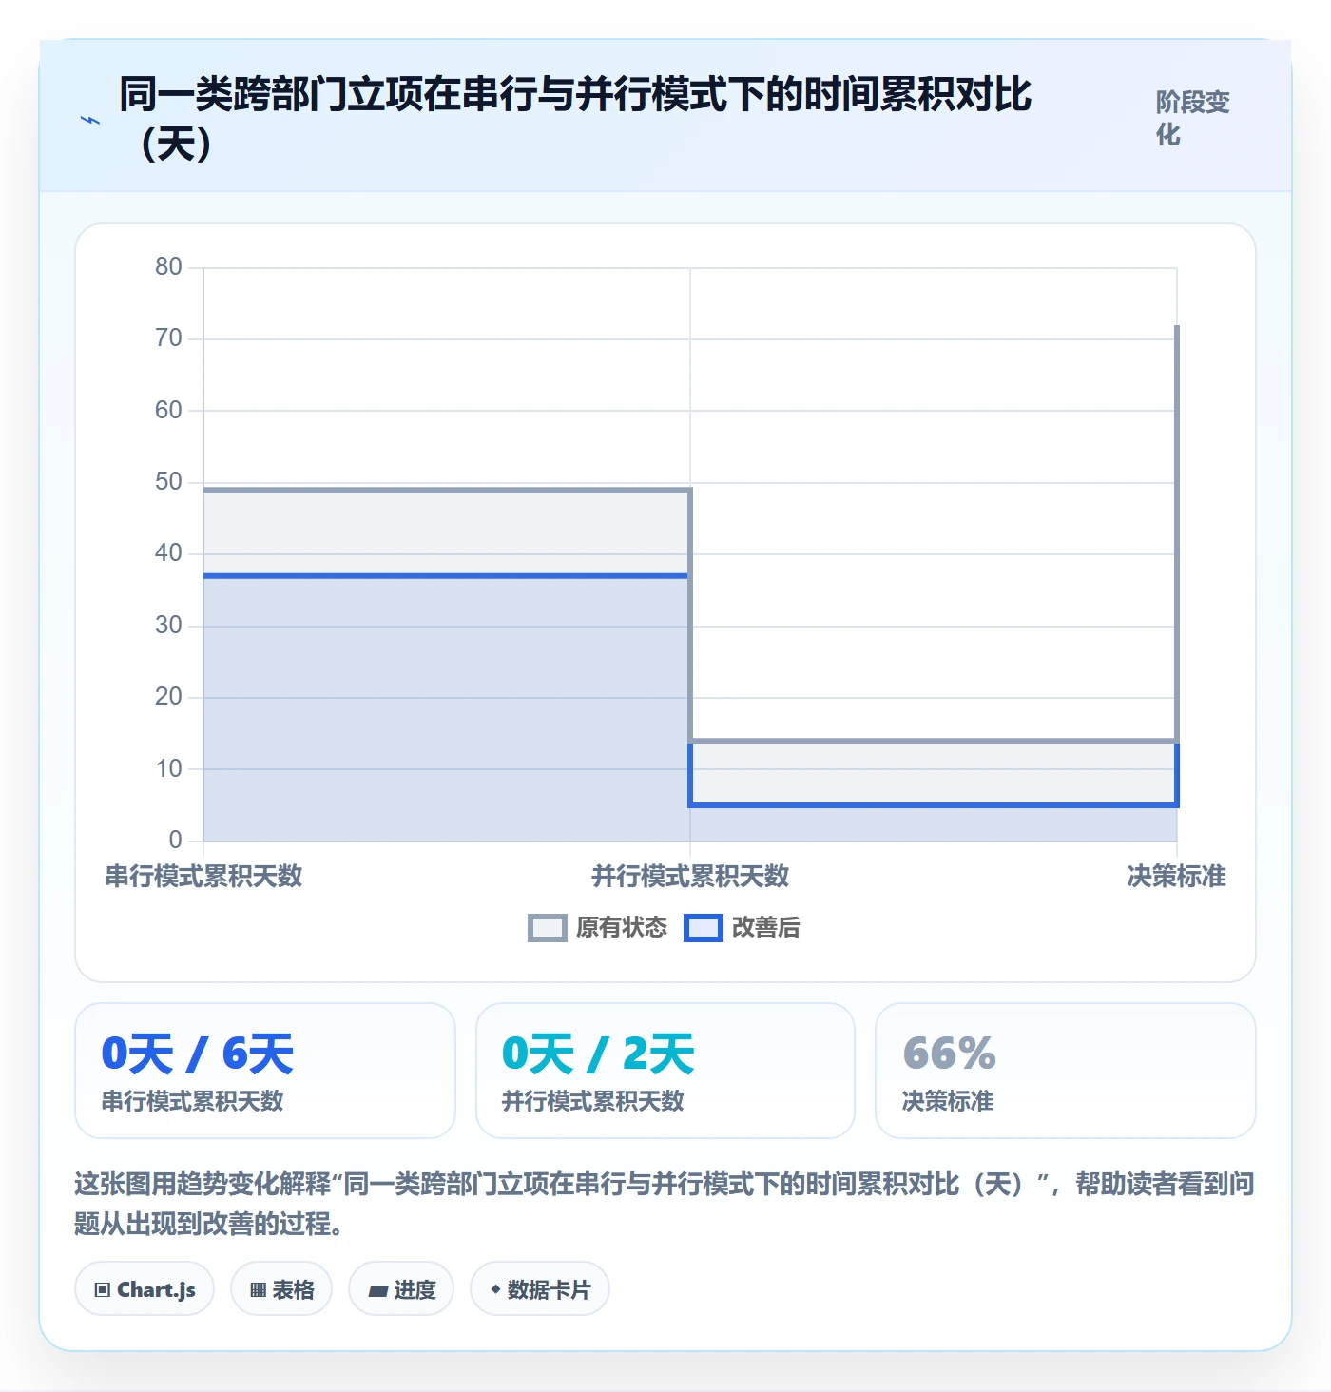This screenshot has height=1392, width=1331.
Task: Click the 阶段变化 label in header
Action: pos(1192,118)
